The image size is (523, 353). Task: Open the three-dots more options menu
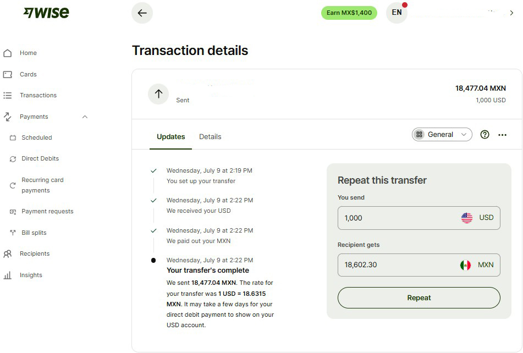(x=502, y=135)
